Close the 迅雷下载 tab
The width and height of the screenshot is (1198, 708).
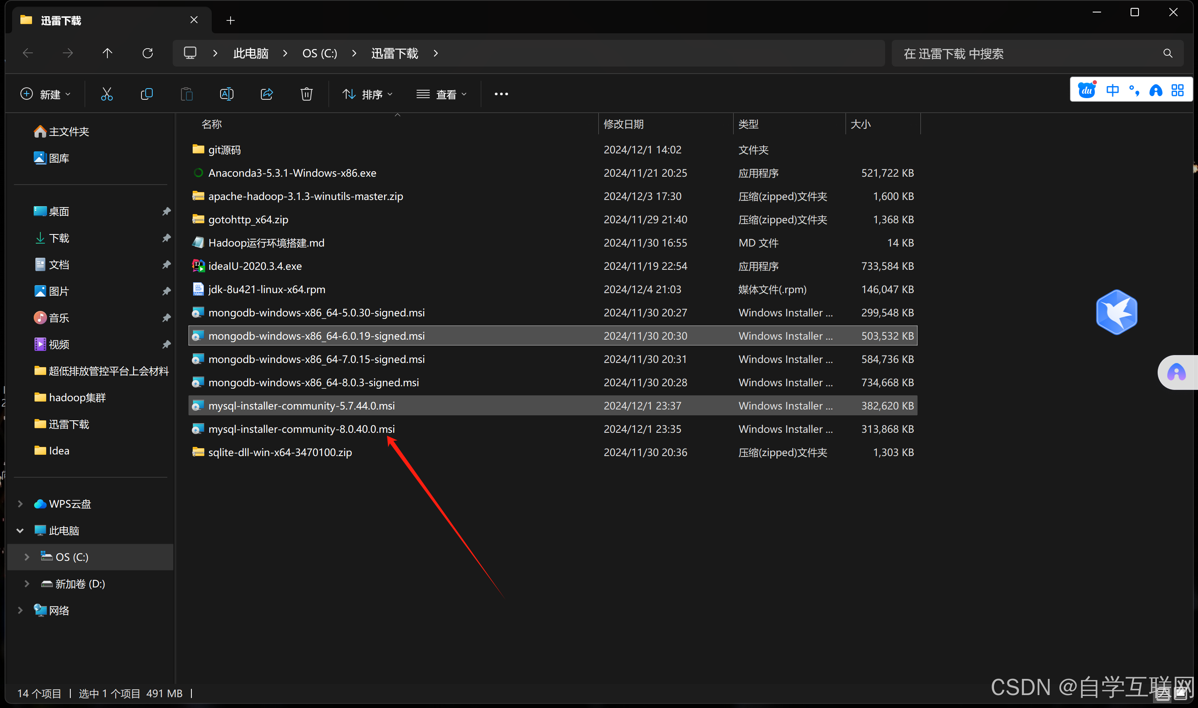coord(194,20)
